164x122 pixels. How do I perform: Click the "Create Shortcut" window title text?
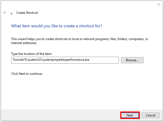pyautogui.click(x=27, y=13)
